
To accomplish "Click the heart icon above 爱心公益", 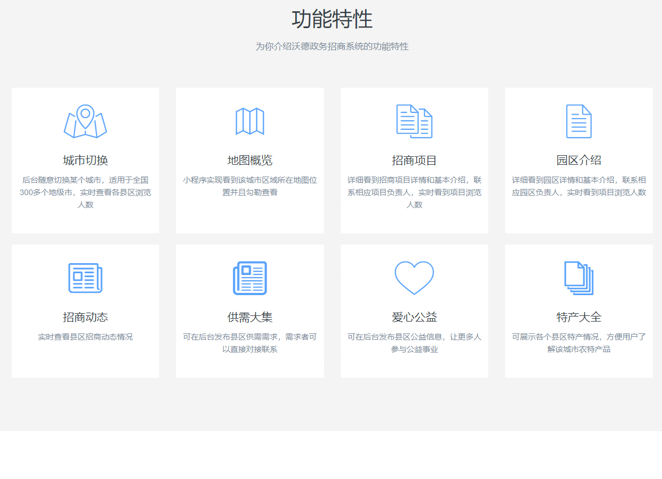I will click(414, 278).
